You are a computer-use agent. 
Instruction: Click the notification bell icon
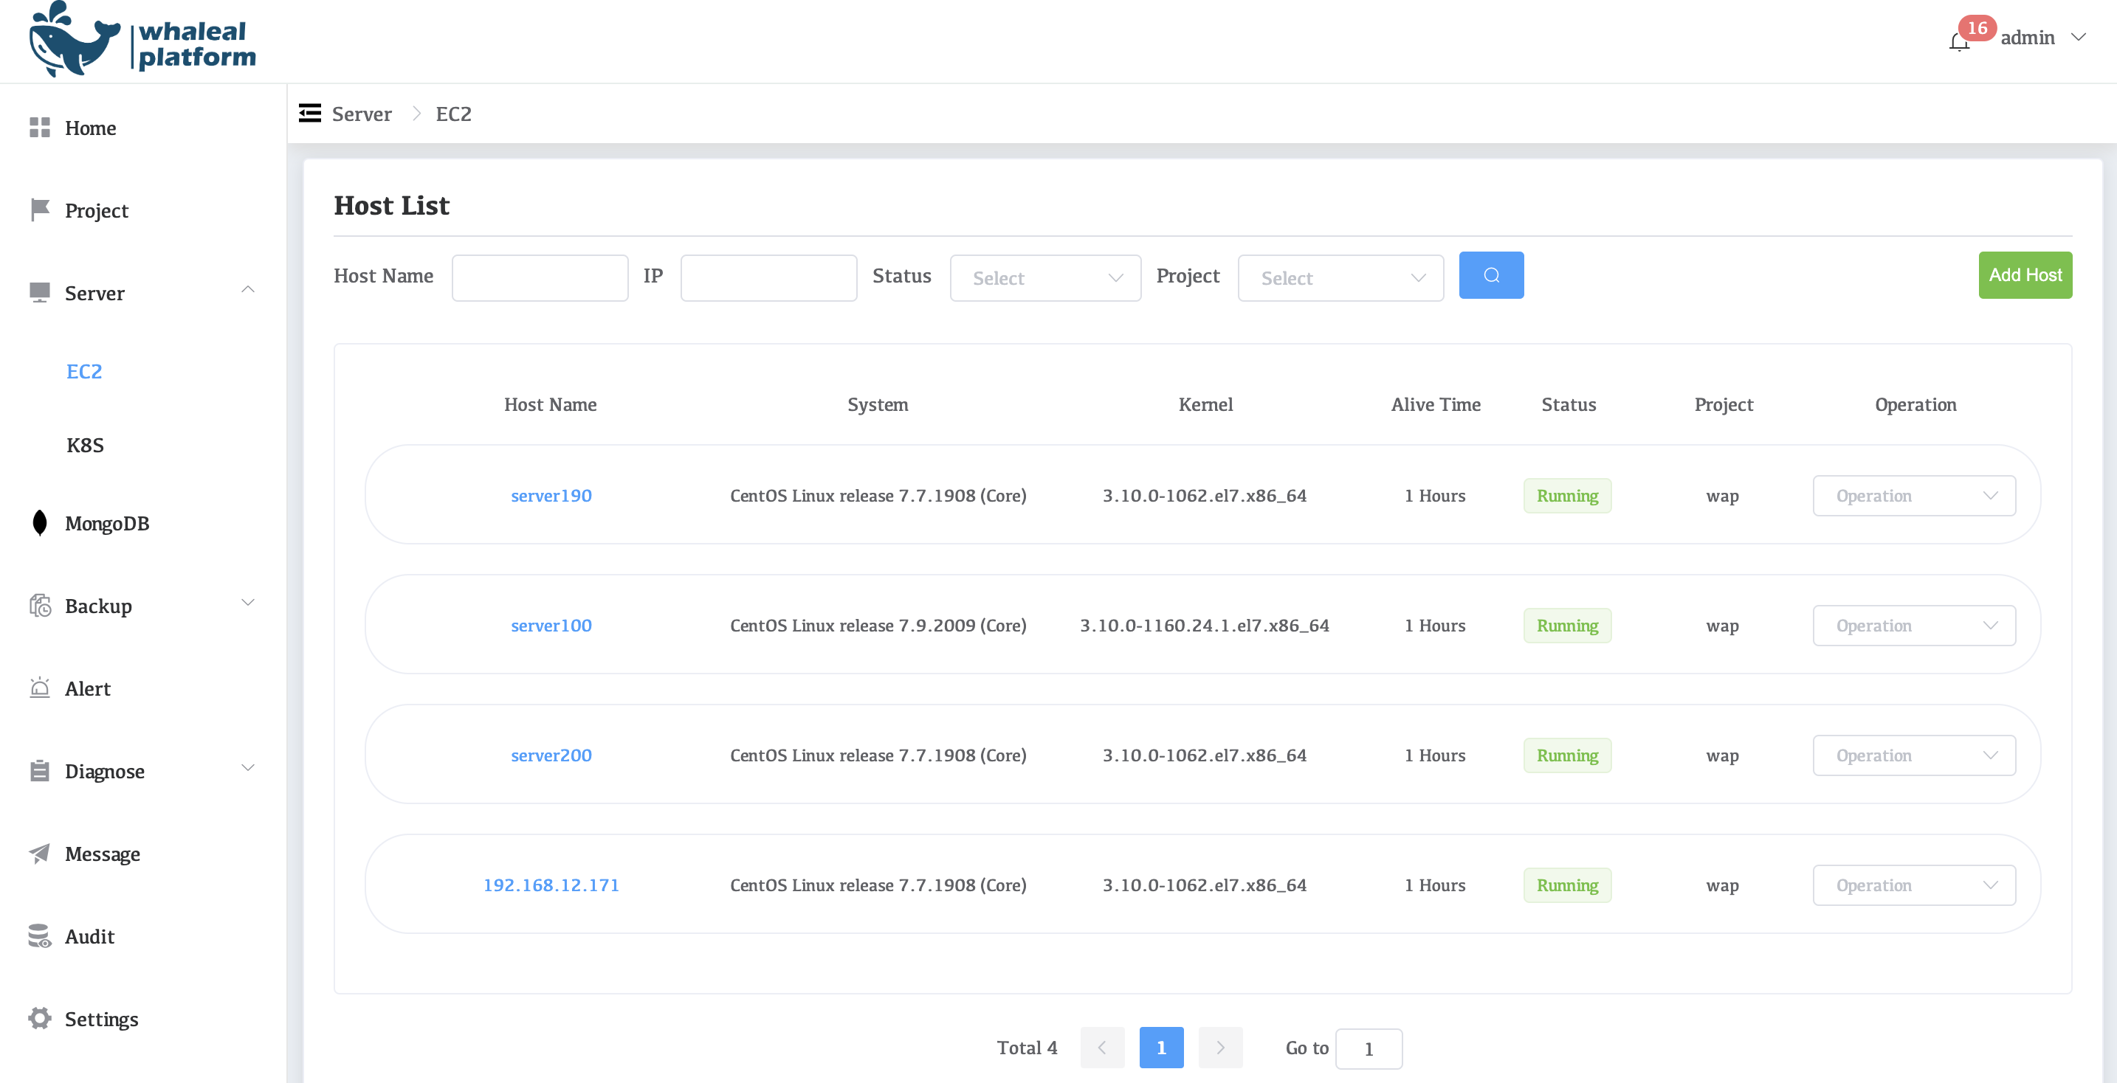tap(1959, 41)
